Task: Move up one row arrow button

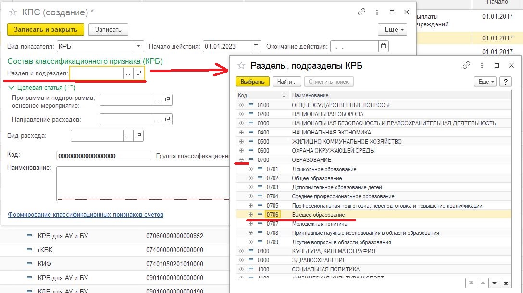Action: 483,283
